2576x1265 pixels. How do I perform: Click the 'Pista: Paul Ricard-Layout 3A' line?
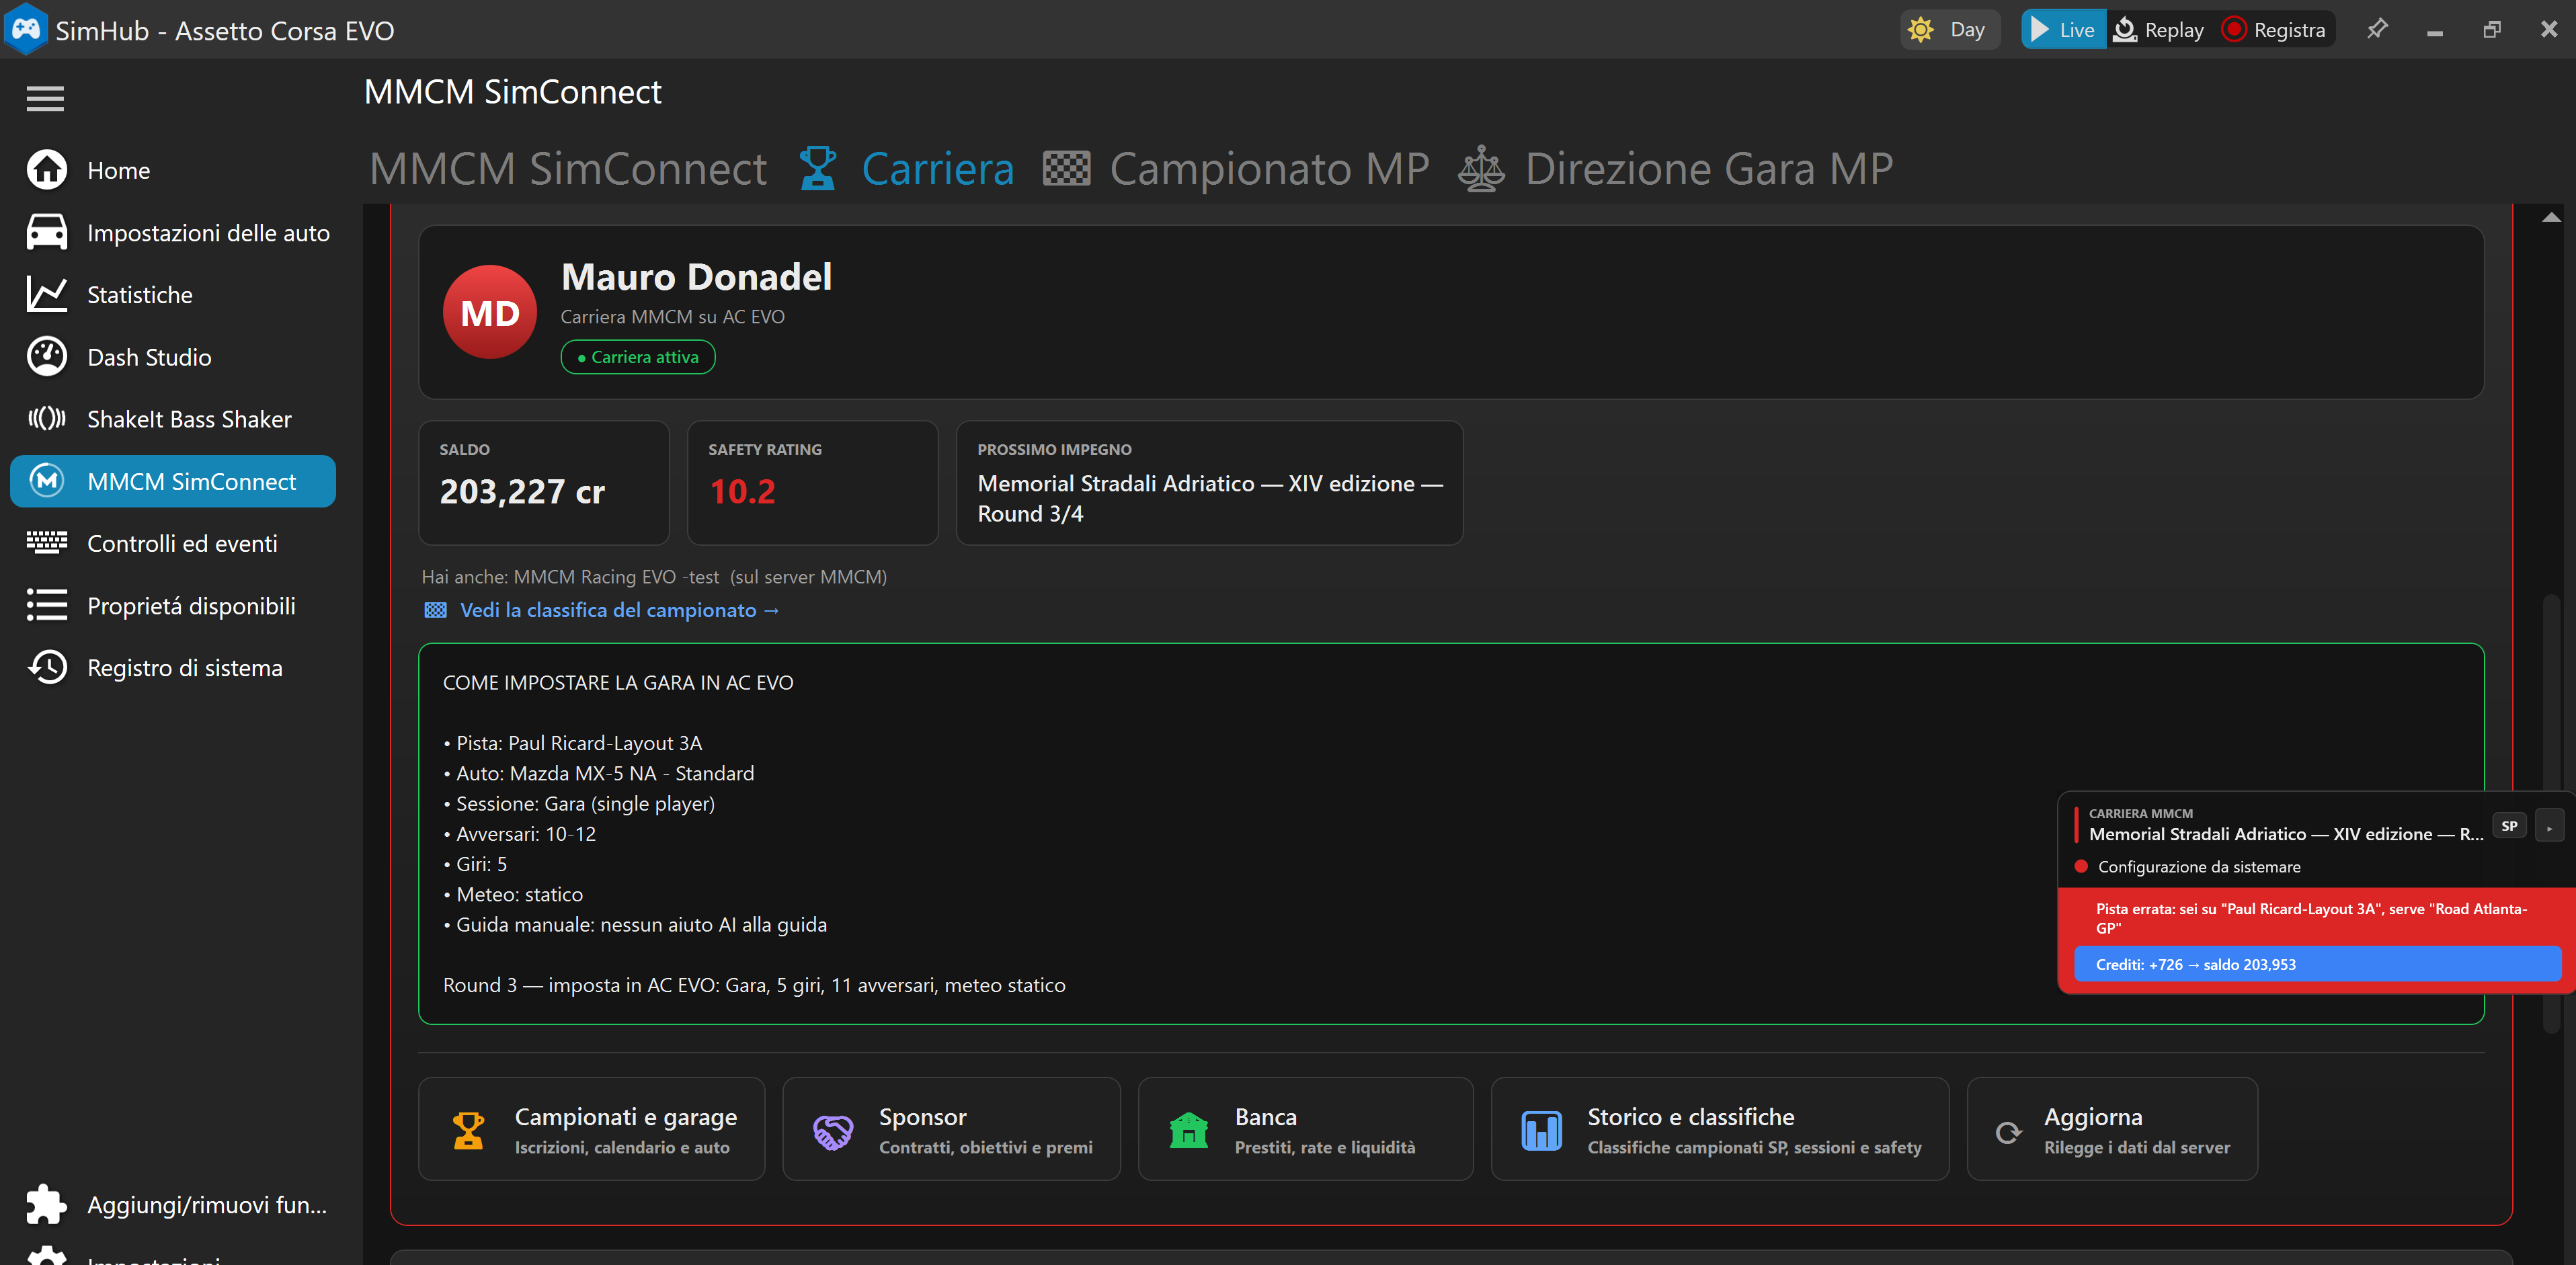click(573, 743)
